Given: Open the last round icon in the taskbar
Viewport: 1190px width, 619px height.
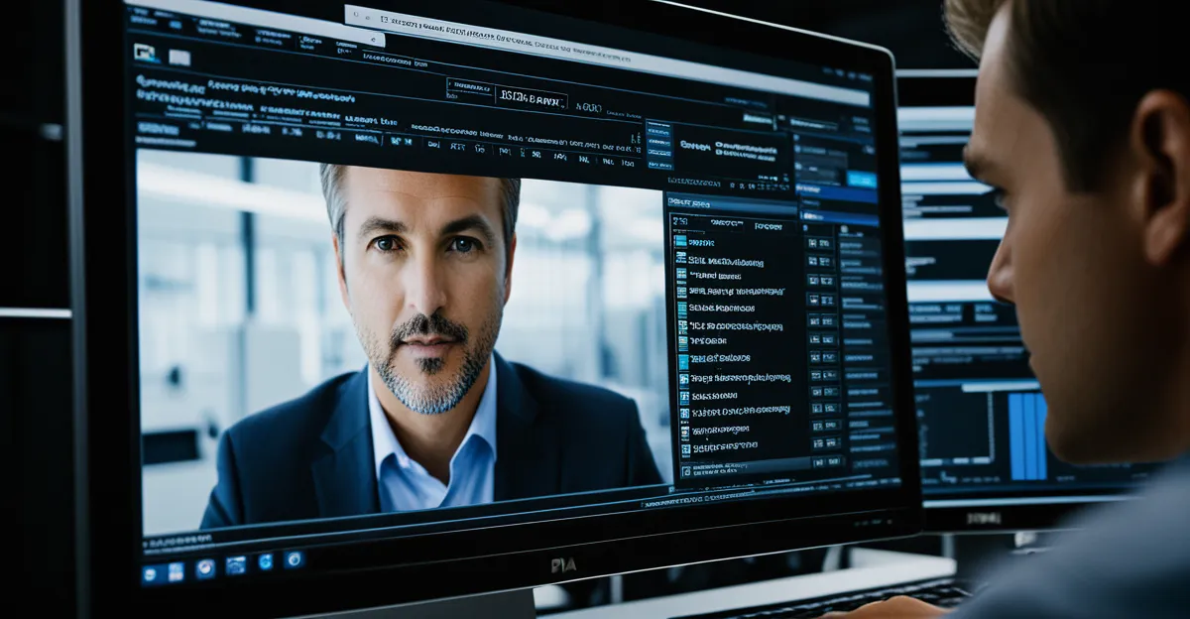Looking at the screenshot, I should tap(295, 559).
